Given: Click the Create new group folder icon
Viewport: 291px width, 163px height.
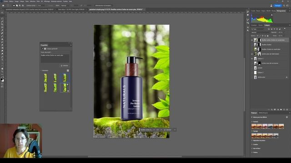Looking at the screenshot, I should [281, 110].
